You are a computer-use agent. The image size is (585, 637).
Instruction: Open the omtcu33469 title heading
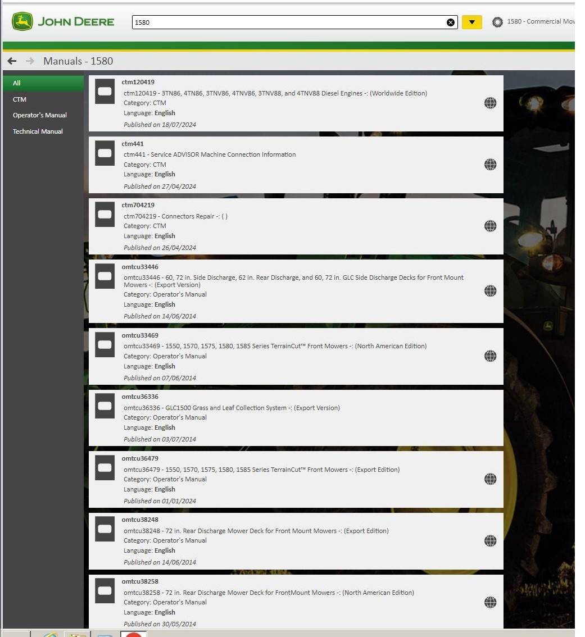pyautogui.click(x=140, y=335)
